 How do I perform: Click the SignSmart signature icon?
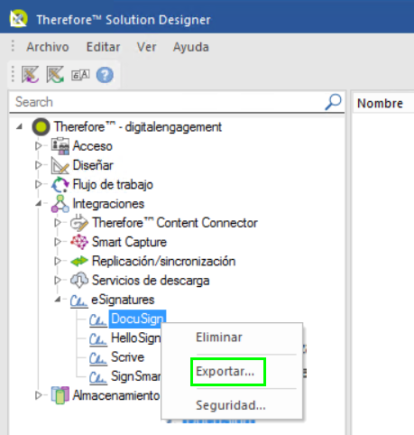point(98,377)
